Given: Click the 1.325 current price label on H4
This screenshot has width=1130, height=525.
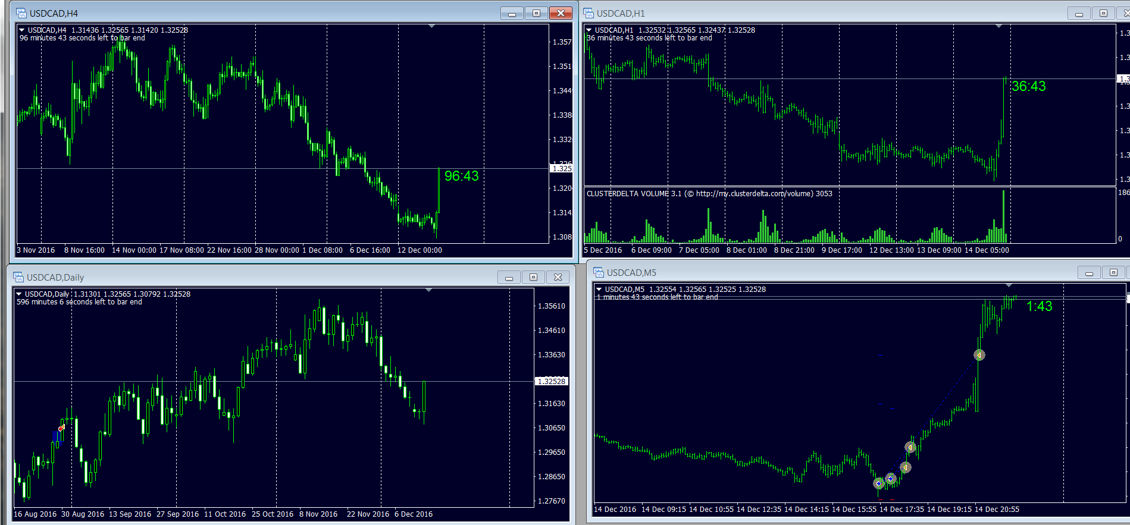Looking at the screenshot, I should [x=562, y=168].
